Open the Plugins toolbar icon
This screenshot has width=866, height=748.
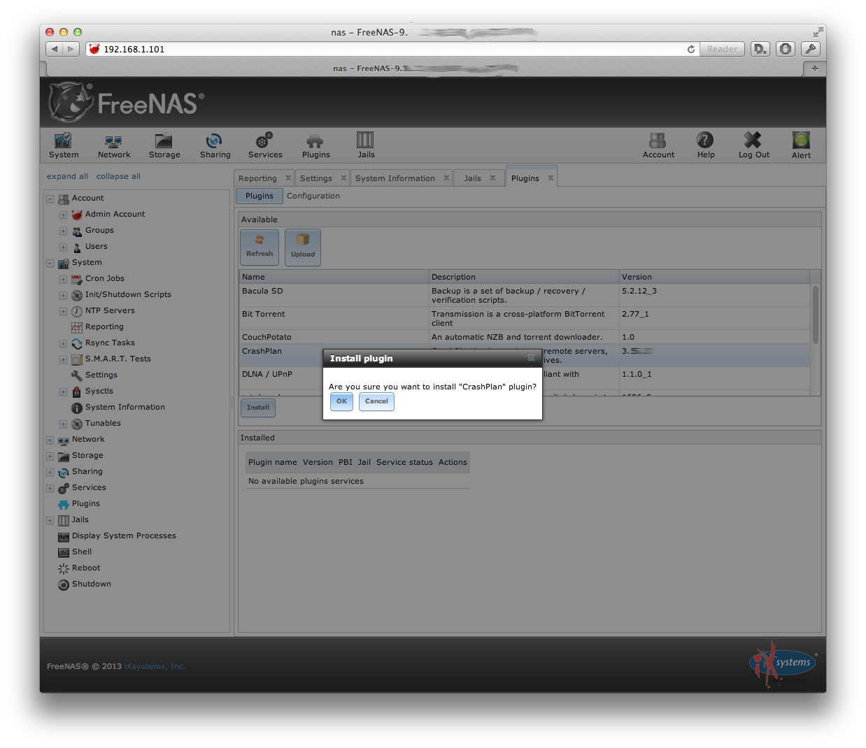[x=315, y=145]
